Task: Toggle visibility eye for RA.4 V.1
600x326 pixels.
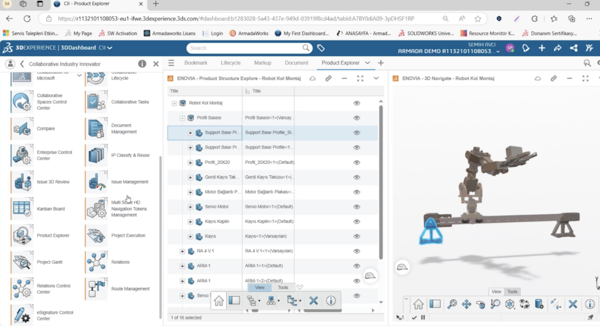Action: (x=357, y=251)
